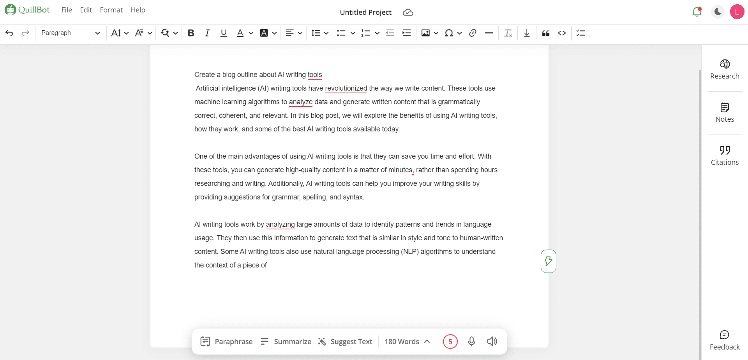Click the line spacing icon

coord(316,33)
